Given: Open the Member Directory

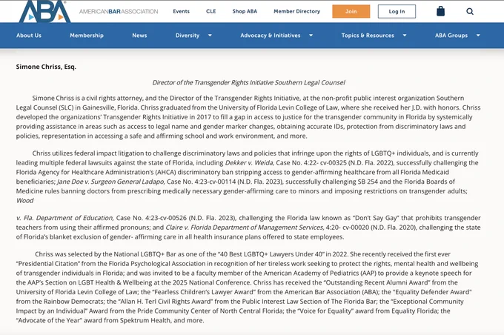Looking at the screenshot, I should pyautogui.click(x=297, y=11).
